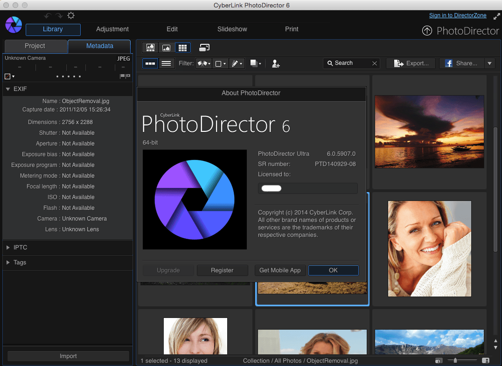The width and height of the screenshot is (502, 366).
Task: Open the flag filter dropdown
Action: (203, 63)
